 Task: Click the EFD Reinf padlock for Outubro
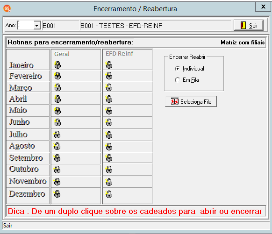click(x=109, y=170)
